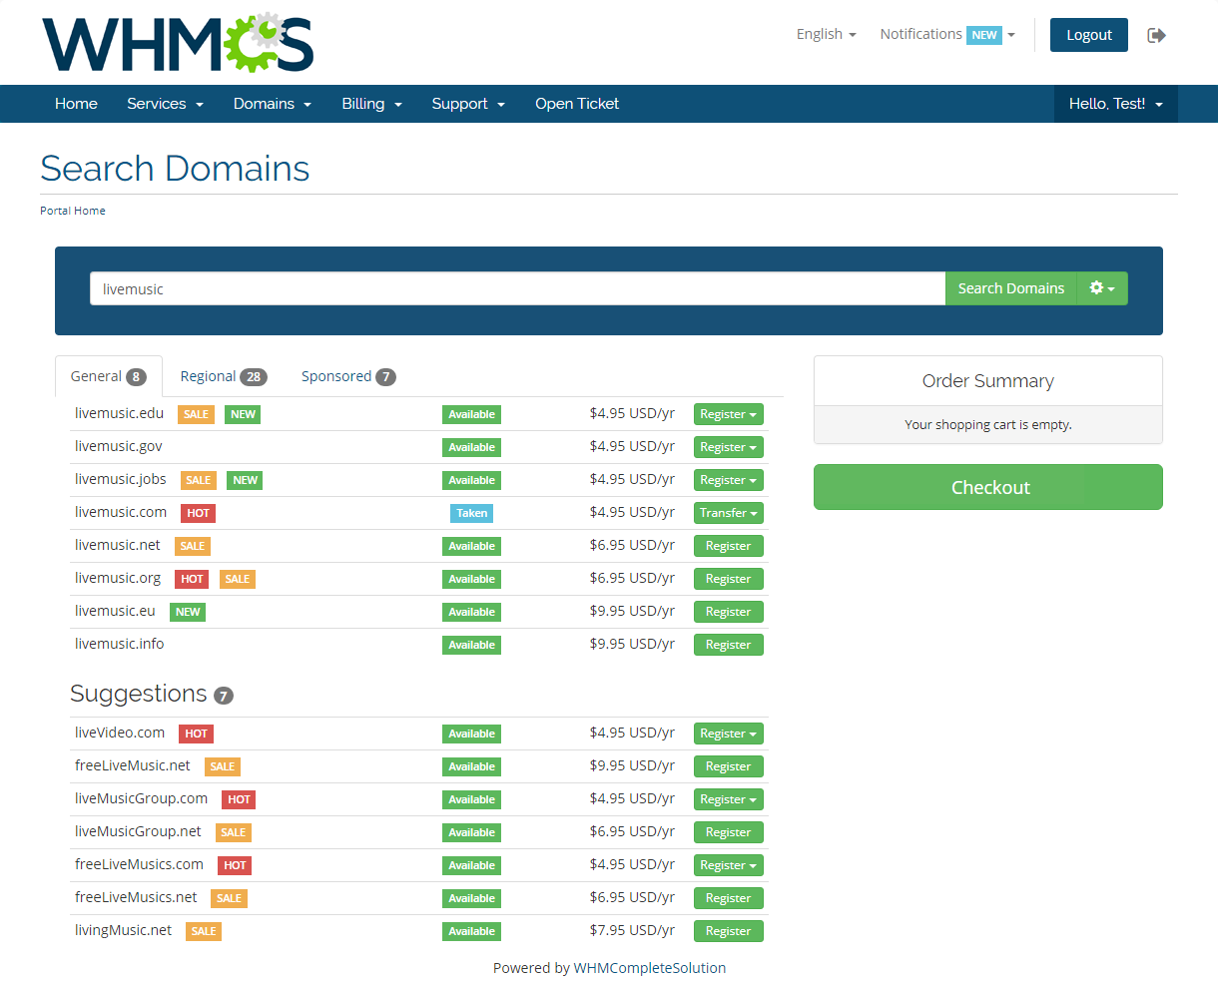The width and height of the screenshot is (1218, 984).
Task: Click the green Checkout button
Action: [x=988, y=487]
